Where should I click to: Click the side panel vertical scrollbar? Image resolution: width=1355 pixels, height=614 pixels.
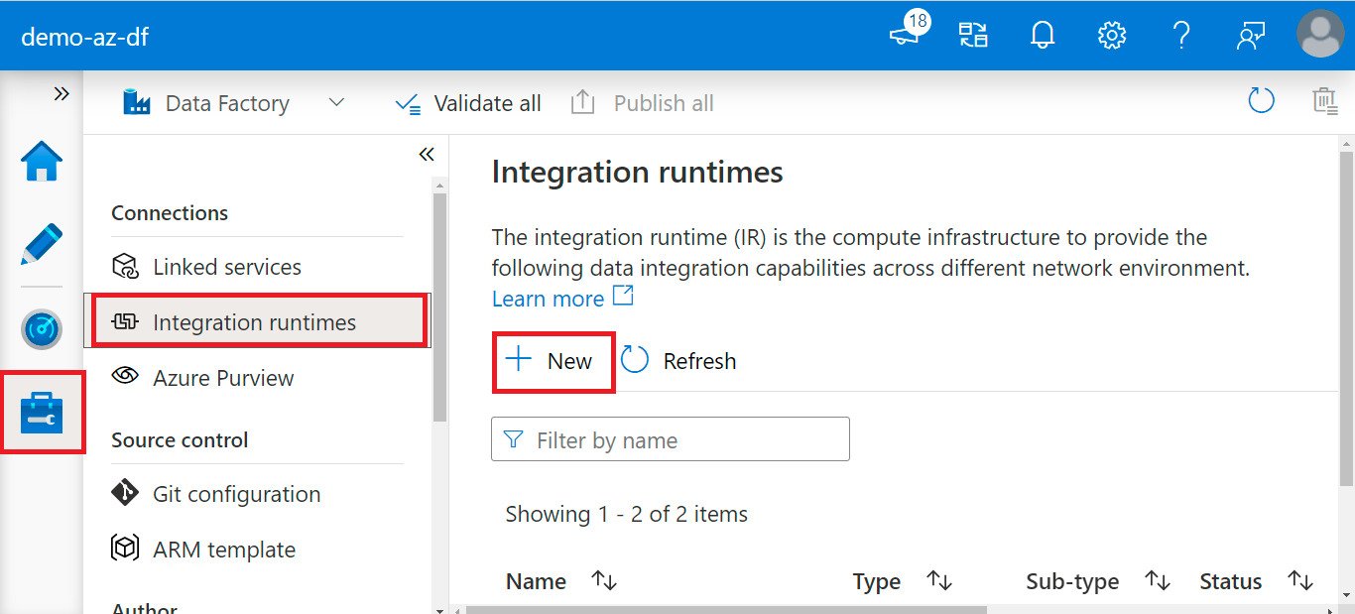[x=439, y=307]
